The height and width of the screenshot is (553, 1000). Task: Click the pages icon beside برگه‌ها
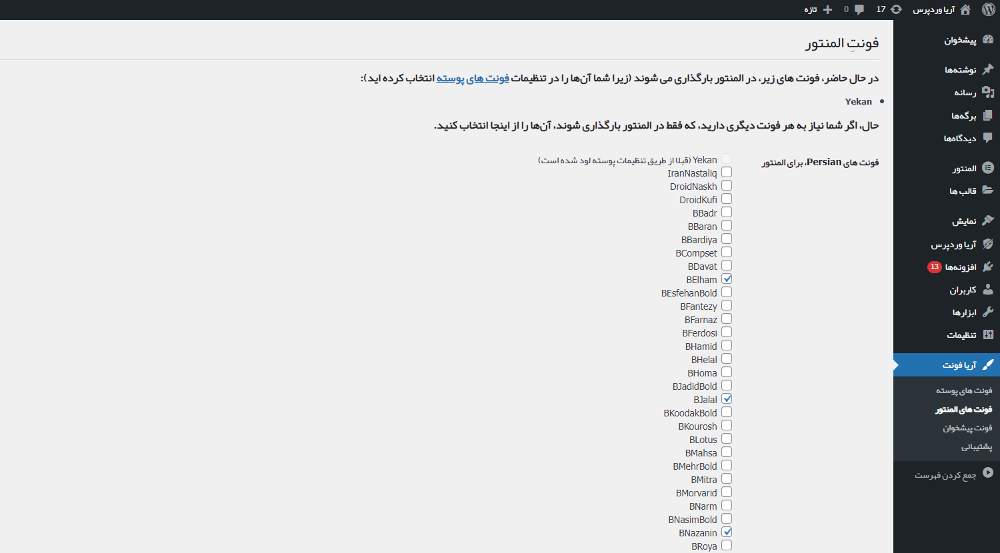click(987, 115)
